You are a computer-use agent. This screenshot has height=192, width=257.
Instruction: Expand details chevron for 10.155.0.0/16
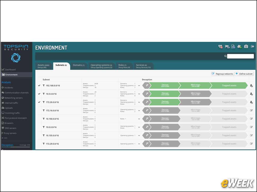139,136
